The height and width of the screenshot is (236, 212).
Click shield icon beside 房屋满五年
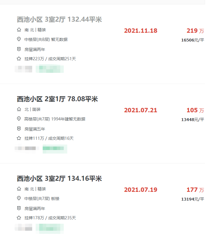(19, 129)
